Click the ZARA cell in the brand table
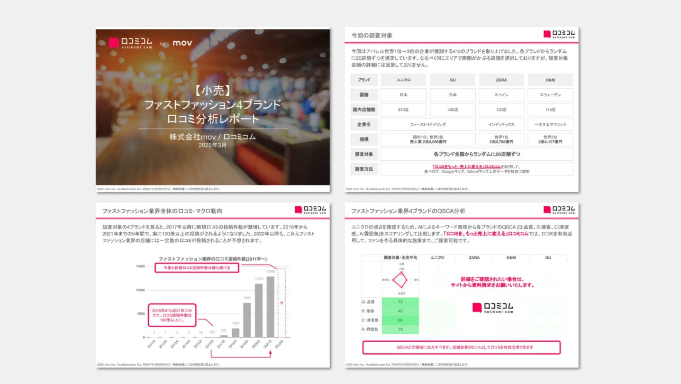Screen dimensions: 681x384 (501, 80)
